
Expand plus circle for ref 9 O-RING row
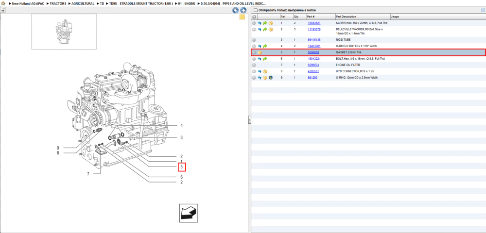(254, 78)
